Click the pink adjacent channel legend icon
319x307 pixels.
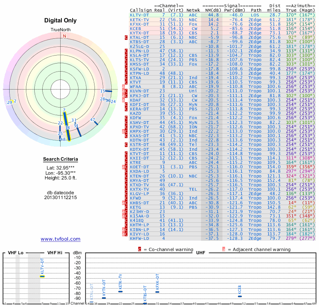224,249
